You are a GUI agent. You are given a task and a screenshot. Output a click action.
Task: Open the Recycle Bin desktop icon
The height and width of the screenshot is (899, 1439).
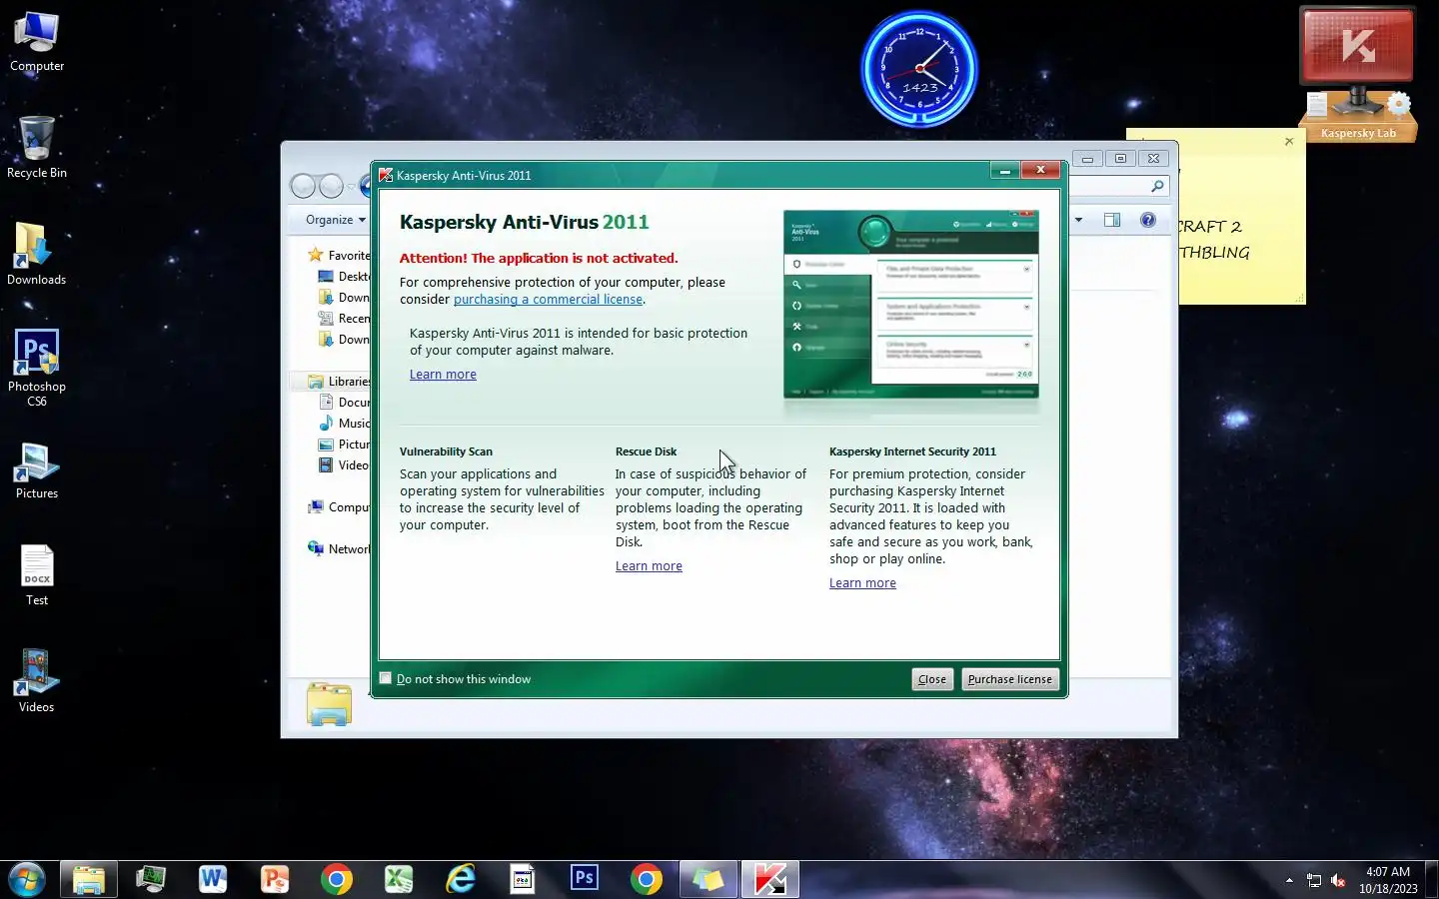tap(37, 148)
